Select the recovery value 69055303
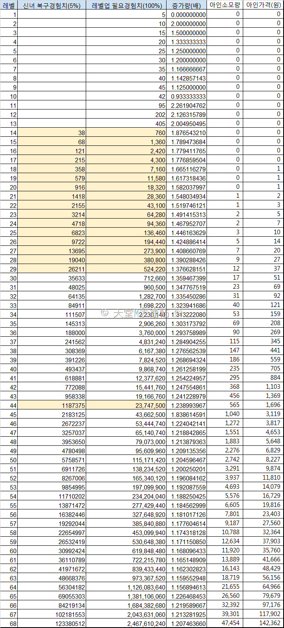 pyautogui.click(x=52, y=596)
